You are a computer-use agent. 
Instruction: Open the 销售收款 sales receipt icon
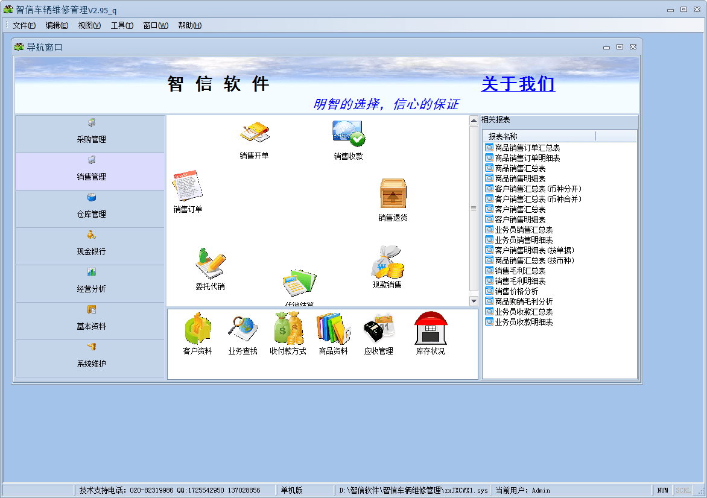coord(348,134)
